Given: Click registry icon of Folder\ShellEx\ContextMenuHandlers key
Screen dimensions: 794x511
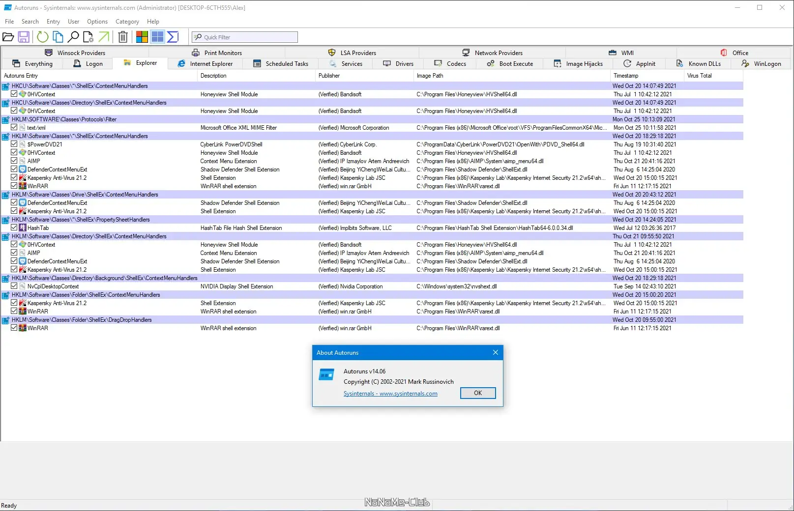Looking at the screenshot, I should [x=6, y=295].
